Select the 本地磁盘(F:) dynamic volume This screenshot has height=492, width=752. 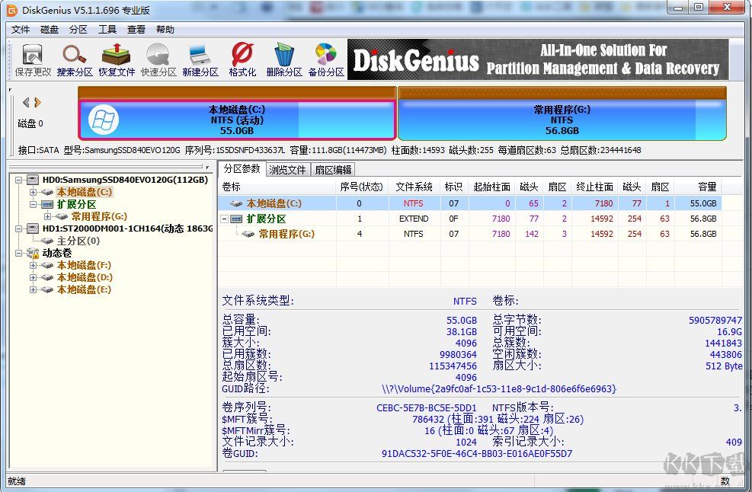click(82, 264)
